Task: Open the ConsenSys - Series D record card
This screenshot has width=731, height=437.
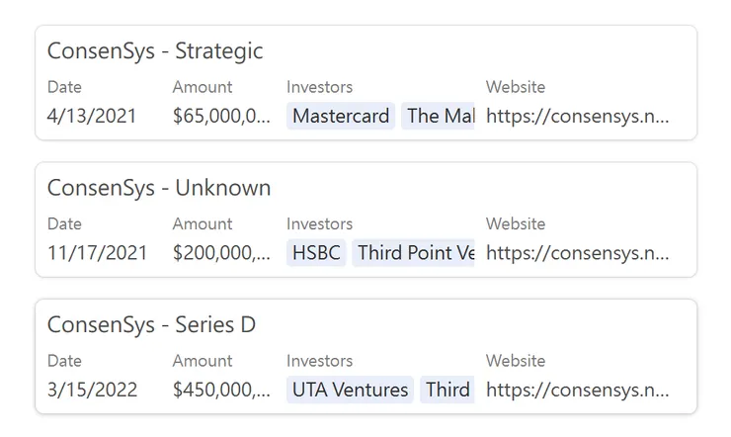Action: click(x=151, y=324)
